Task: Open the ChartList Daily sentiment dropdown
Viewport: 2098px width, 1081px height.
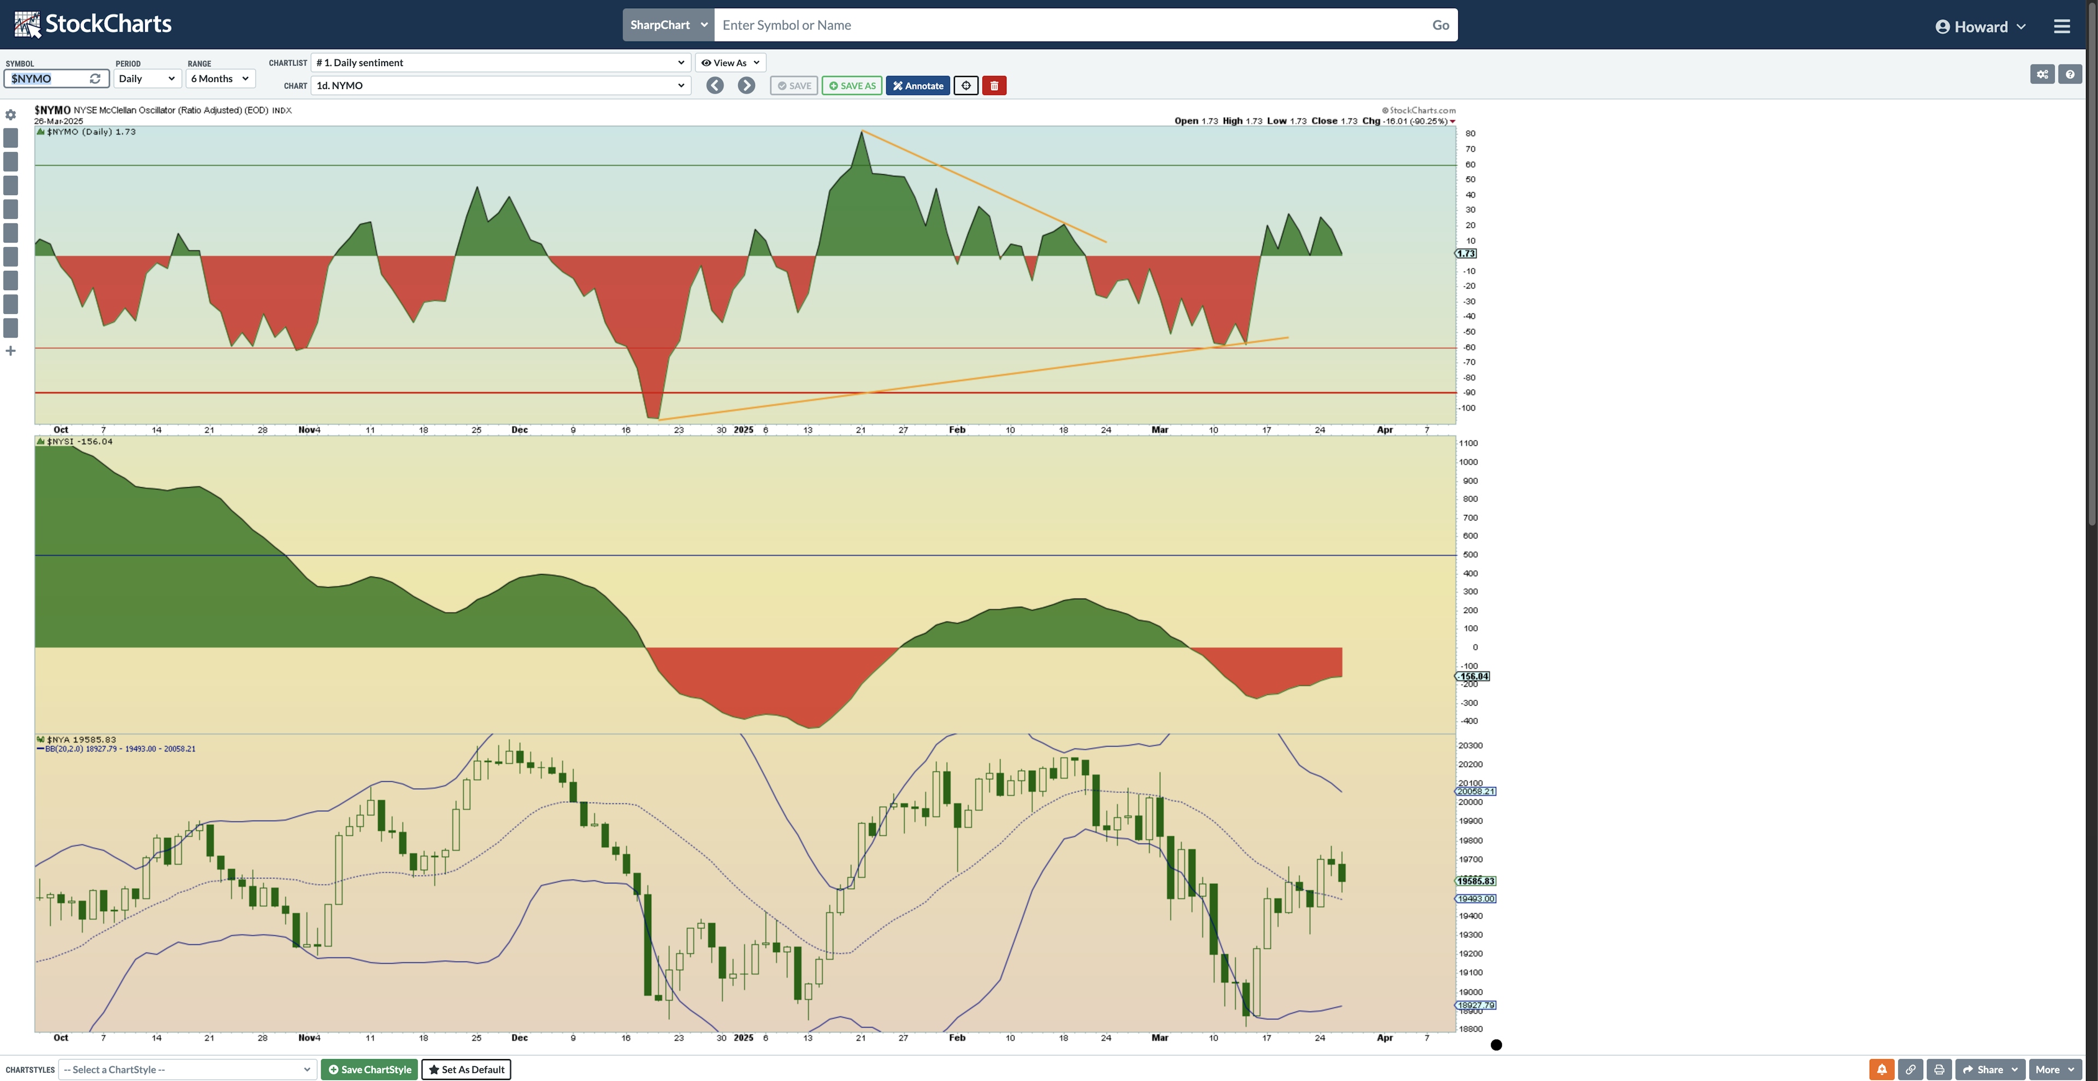Action: tap(500, 63)
